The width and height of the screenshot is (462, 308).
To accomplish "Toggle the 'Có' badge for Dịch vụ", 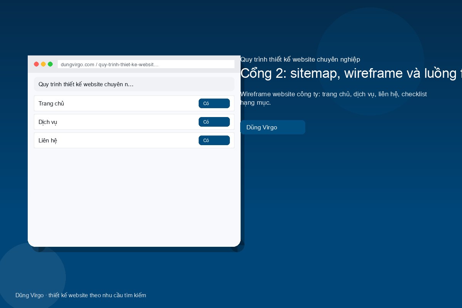I will [214, 122].
